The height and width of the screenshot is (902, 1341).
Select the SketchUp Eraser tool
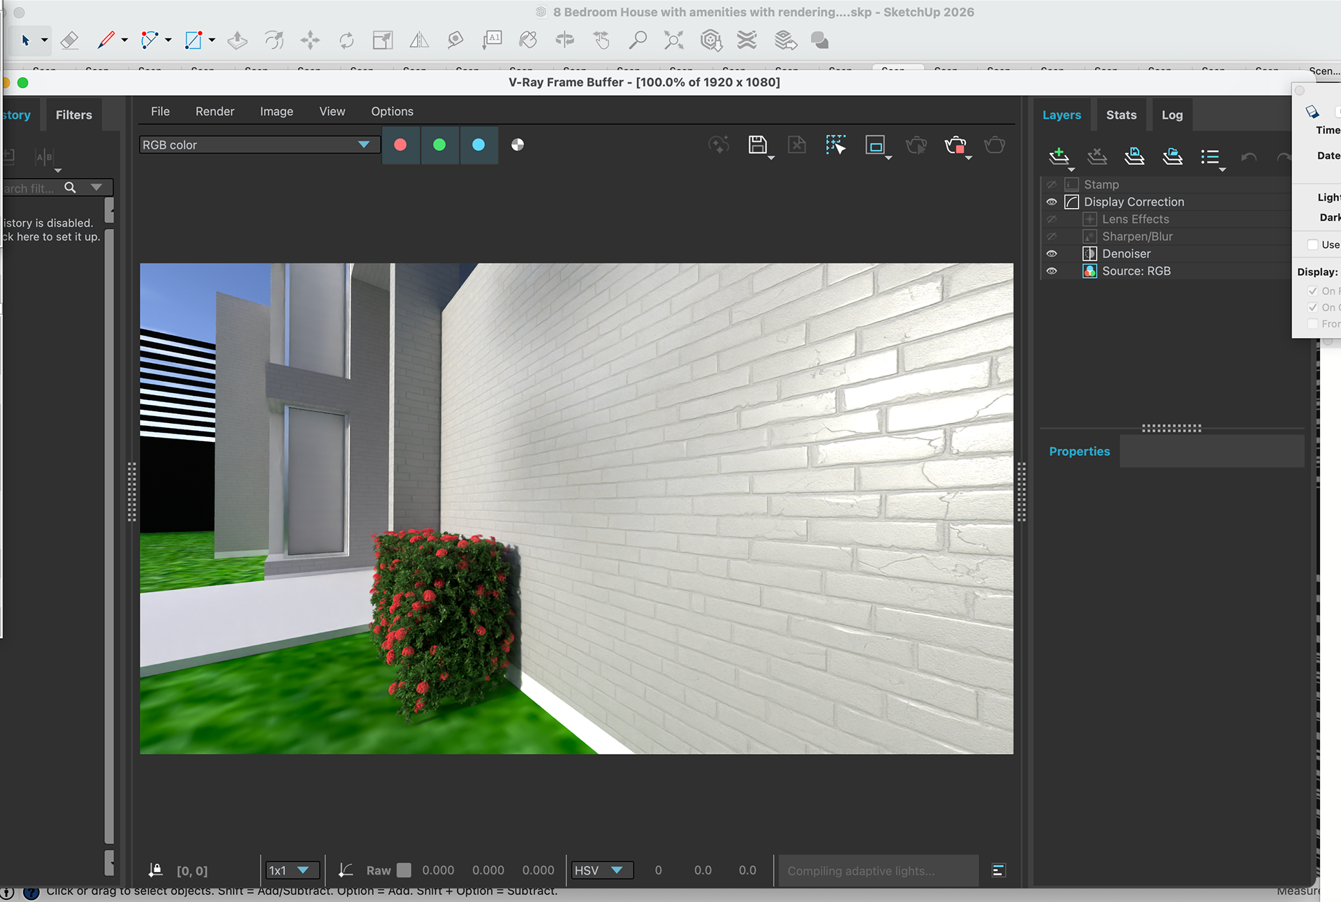(69, 40)
